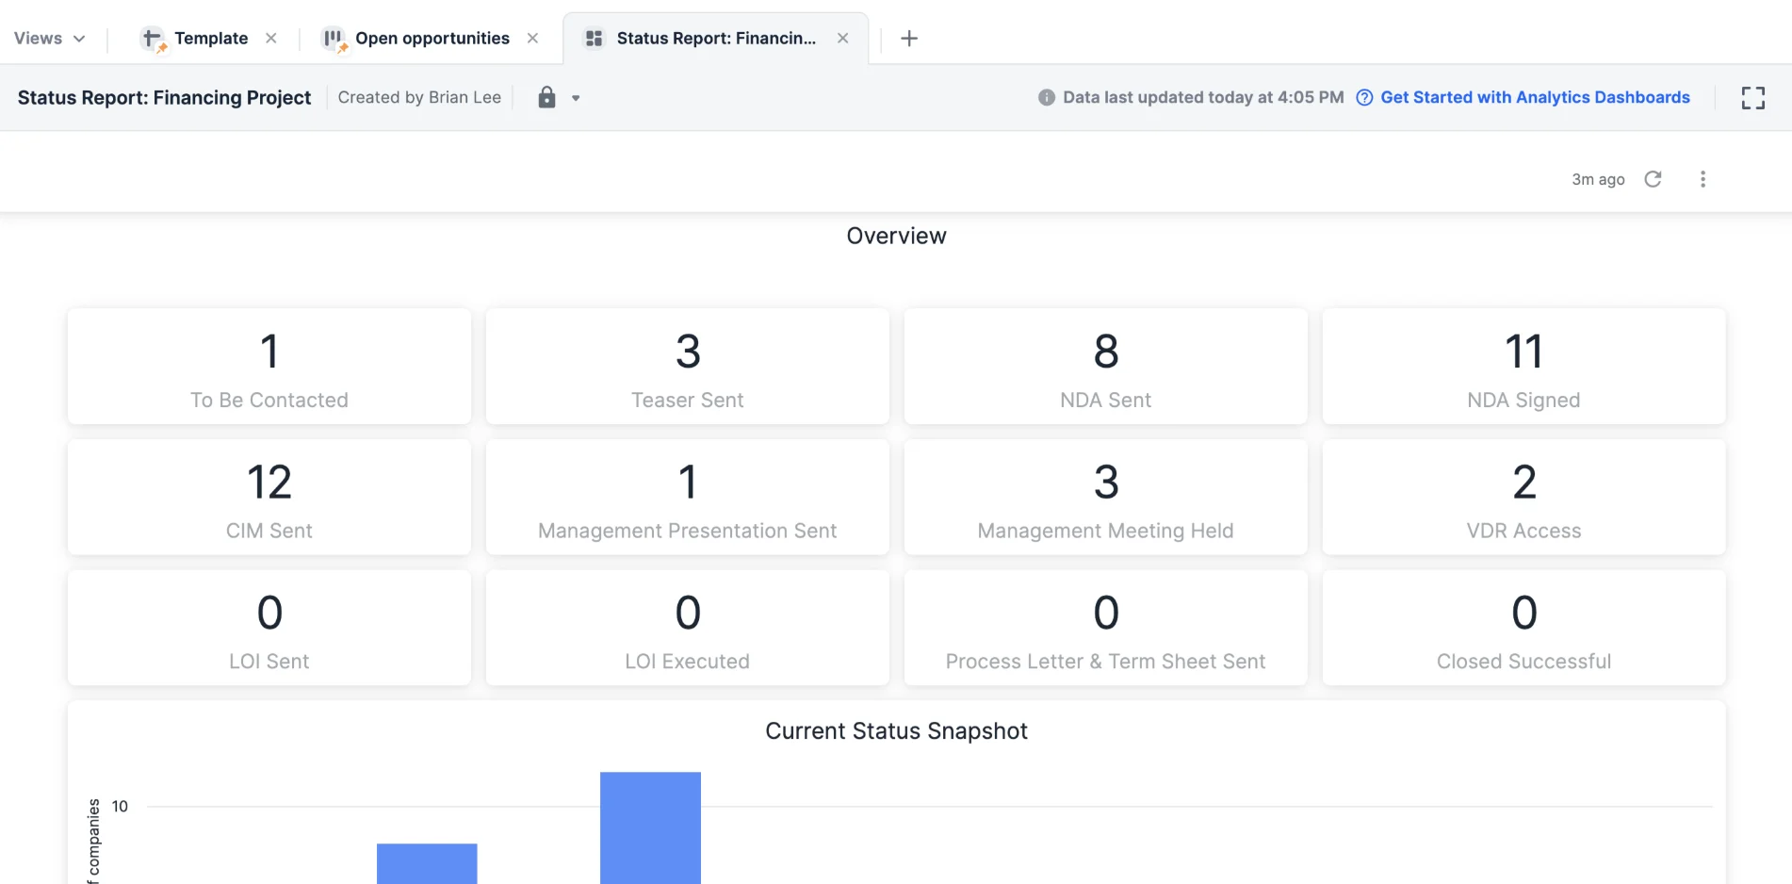Click the dashboard grid icon on Status Report tab
The width and height of the screenshot is (1792, 884).
click(594, 39)
